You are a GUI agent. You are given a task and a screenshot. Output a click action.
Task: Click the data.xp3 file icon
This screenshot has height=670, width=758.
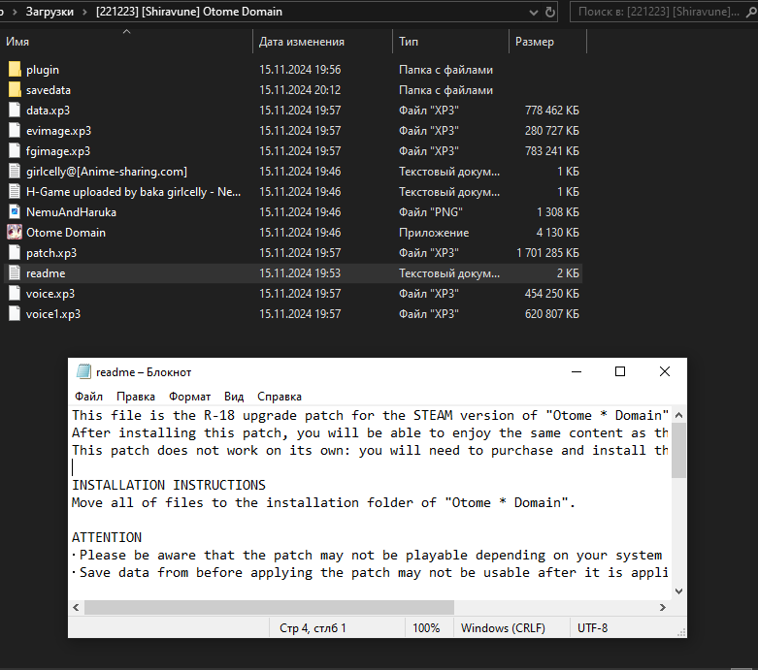click(15, 111)
